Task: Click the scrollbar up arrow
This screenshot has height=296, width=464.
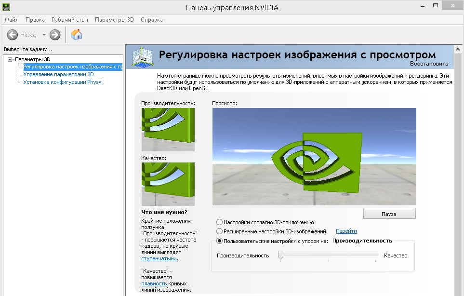Action: [x=458, y=49]
